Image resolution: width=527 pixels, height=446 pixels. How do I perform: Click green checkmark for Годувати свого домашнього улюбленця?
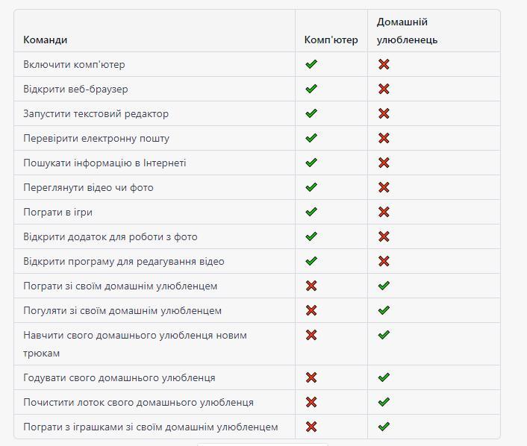[384, 377]
